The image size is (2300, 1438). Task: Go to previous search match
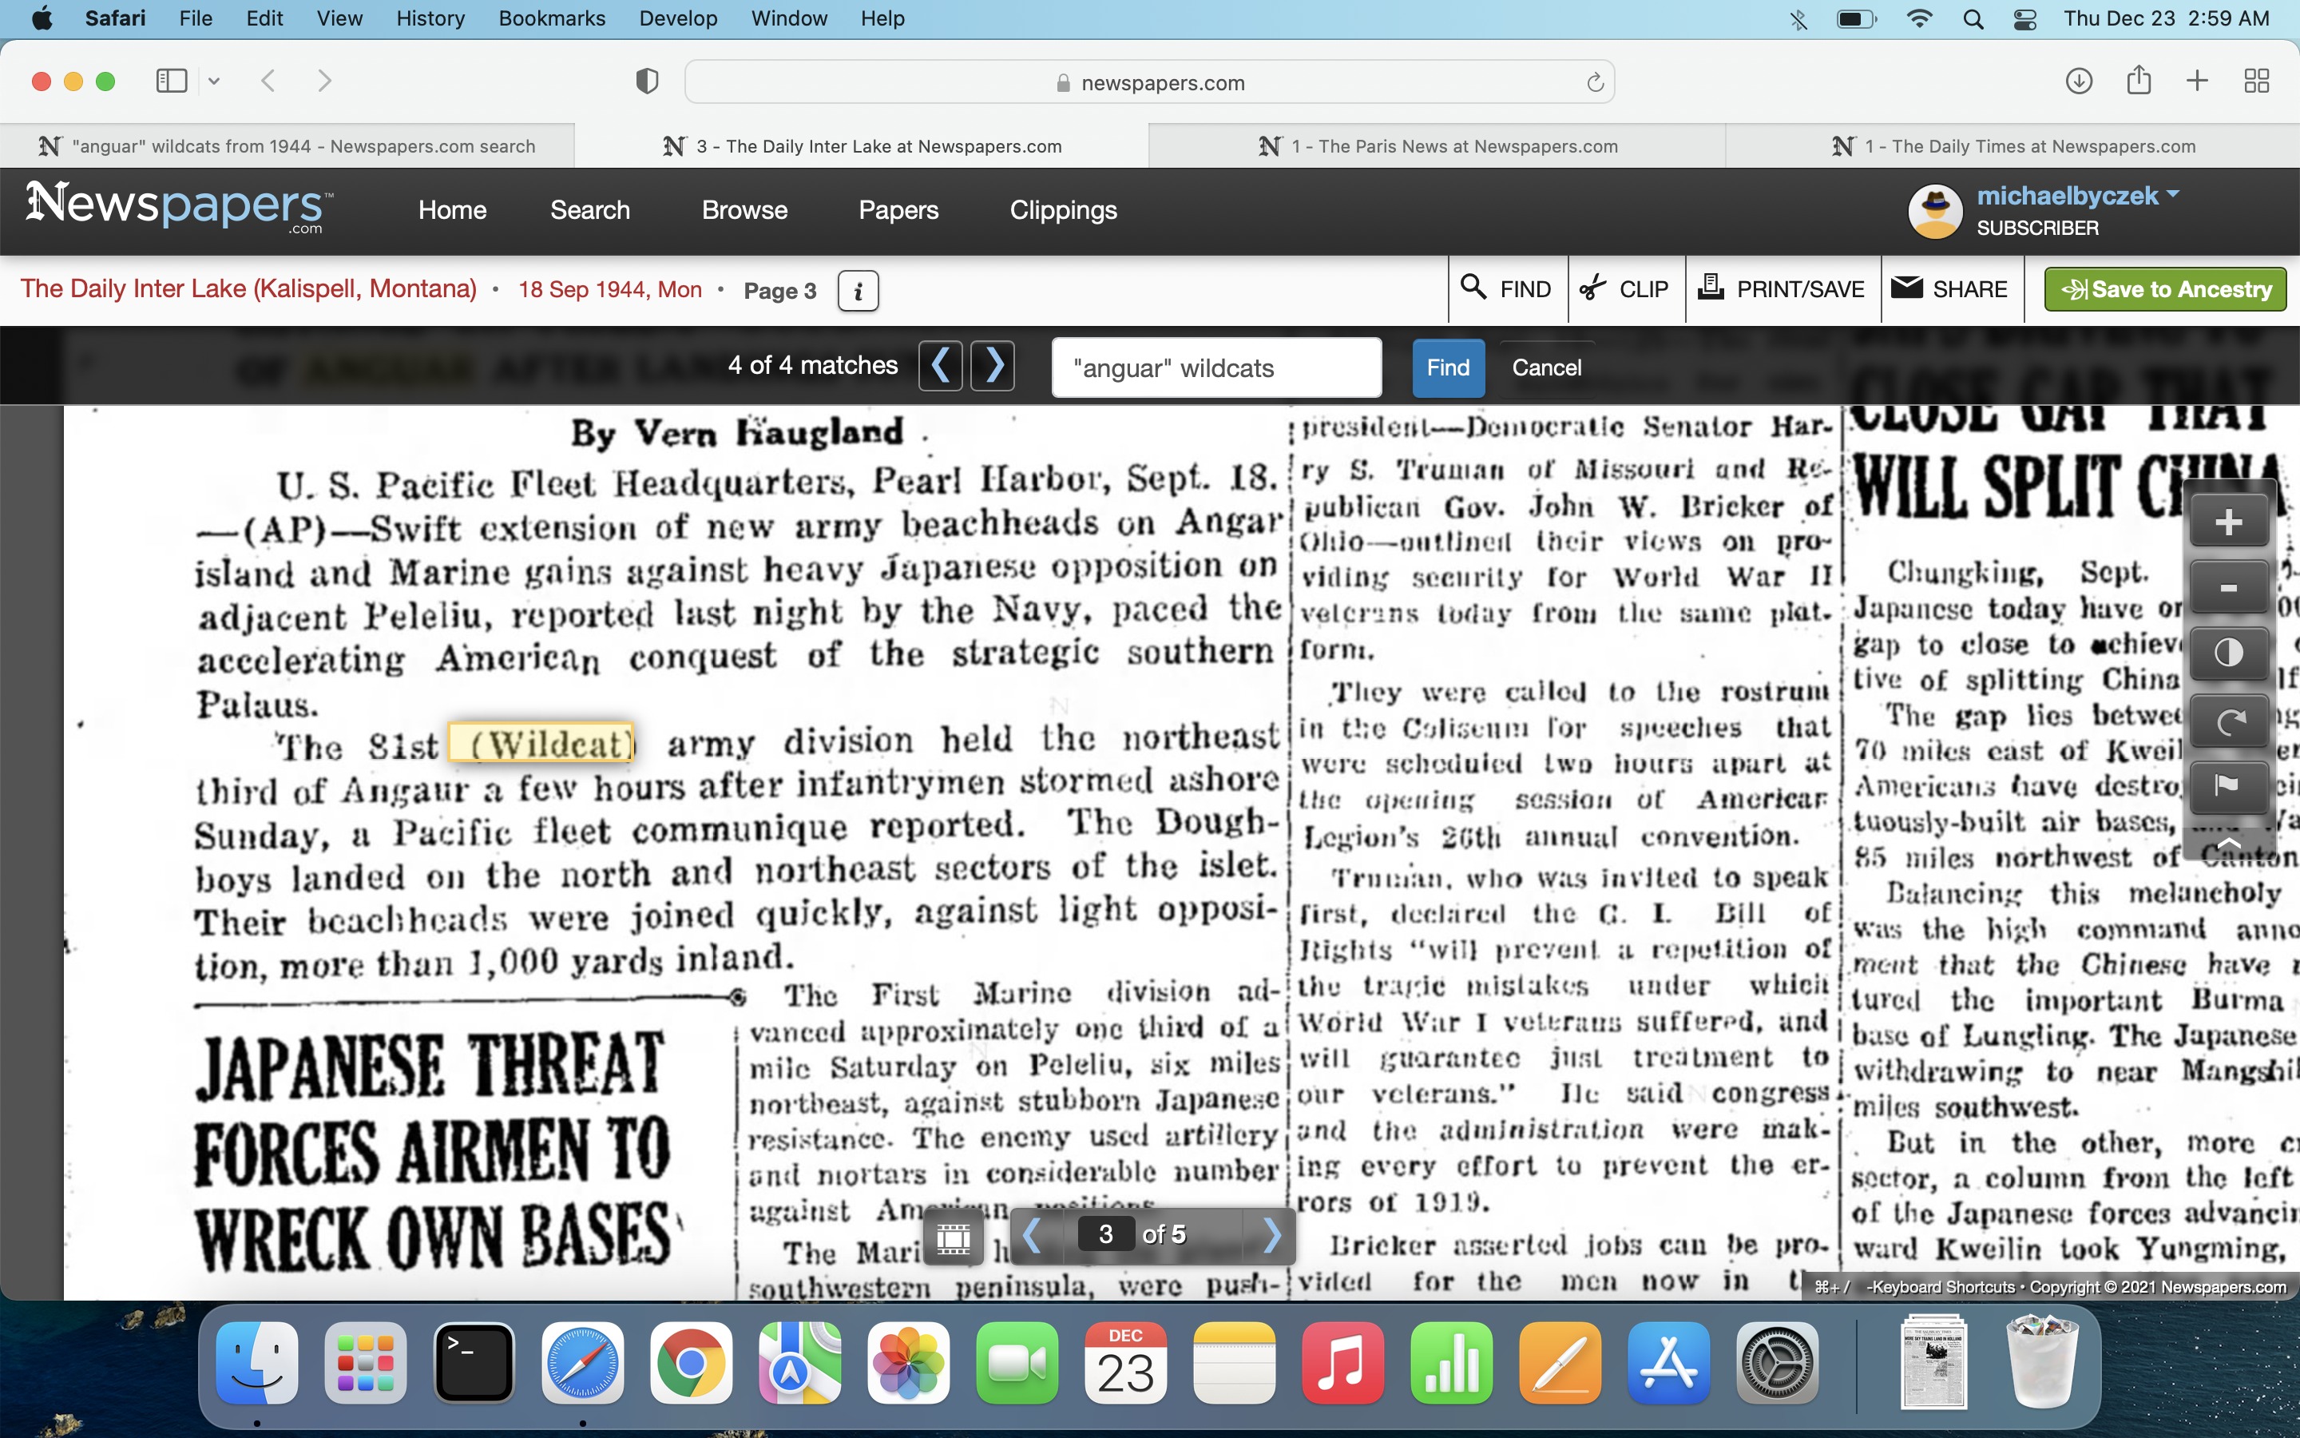pos(940,366)
